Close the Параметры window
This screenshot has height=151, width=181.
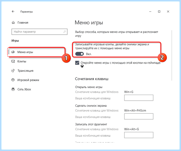pos(168,11)
